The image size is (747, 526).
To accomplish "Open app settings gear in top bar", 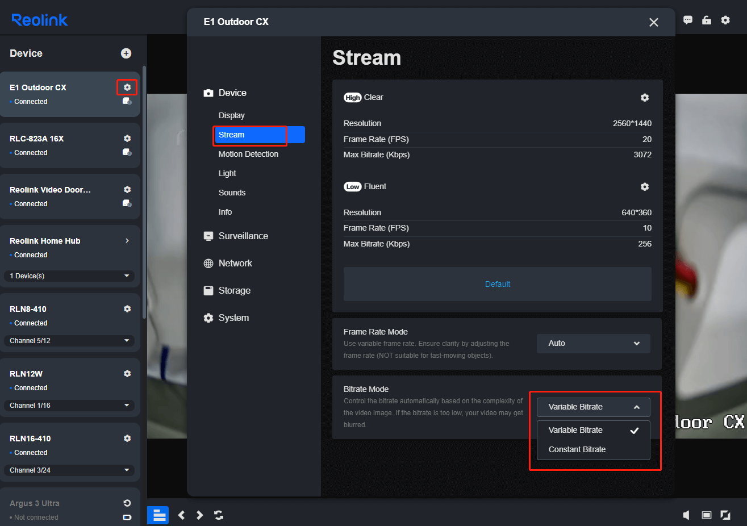I will point(725,20).
